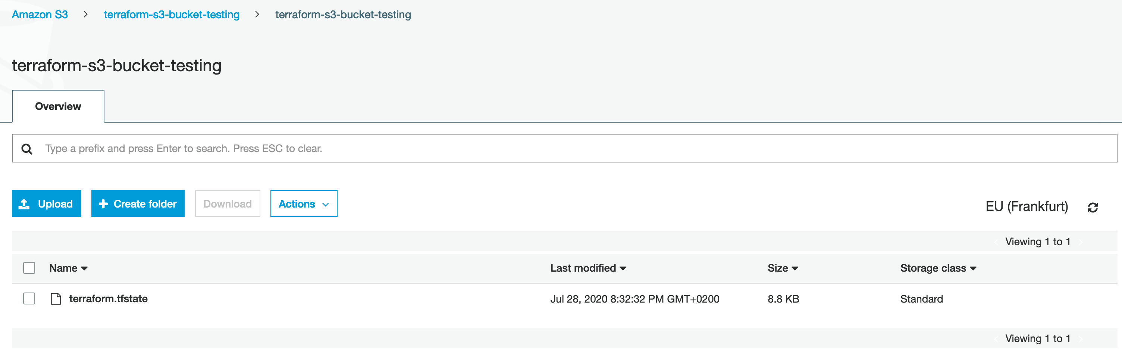The image size is (1122, 354).
Task: Open the Actions dropdown
Action: [304, 203]
